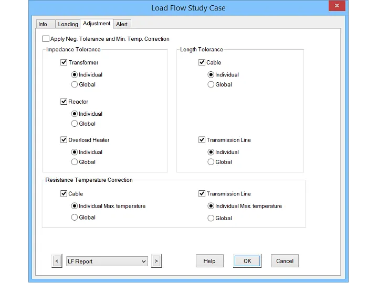Image resolution: width=378 pixels, height=283 pixels.
Task: Close the Load Flow Study Case window
Action: click(337, 6)
